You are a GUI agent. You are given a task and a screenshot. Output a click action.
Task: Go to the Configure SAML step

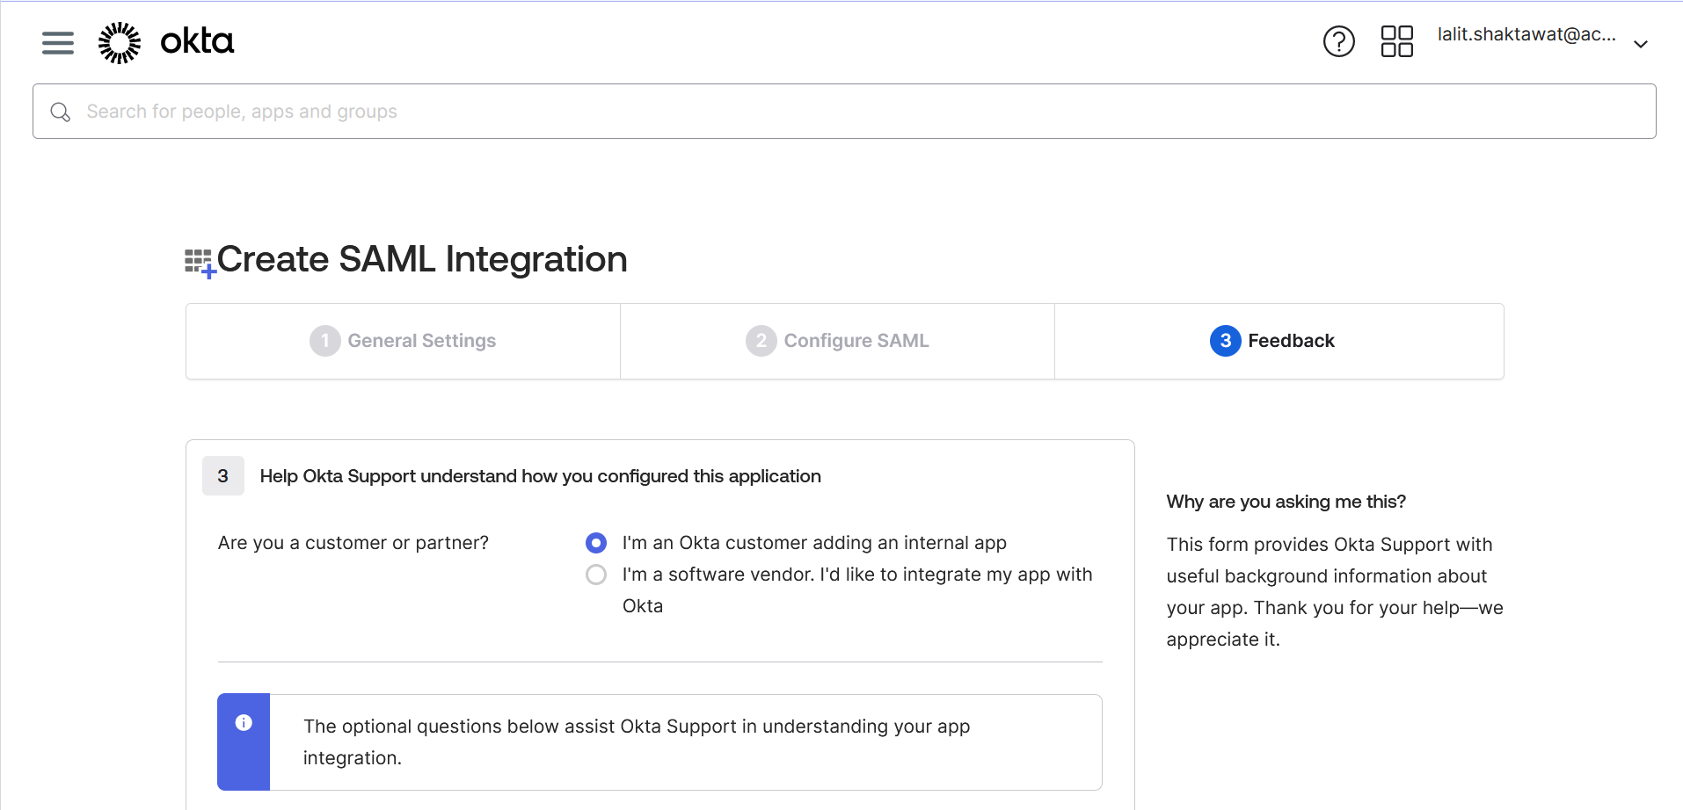(837, 341)
